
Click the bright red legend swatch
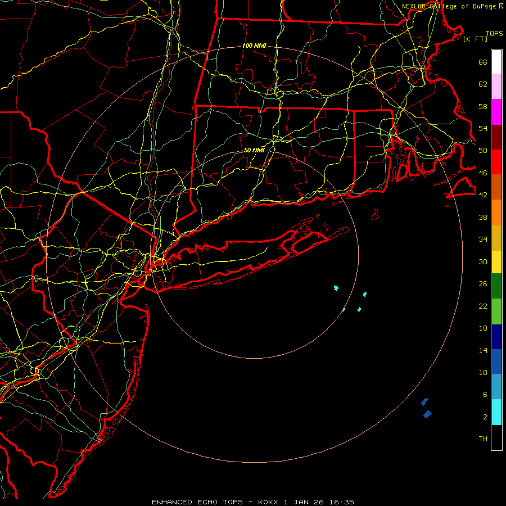tap(496, 162)
